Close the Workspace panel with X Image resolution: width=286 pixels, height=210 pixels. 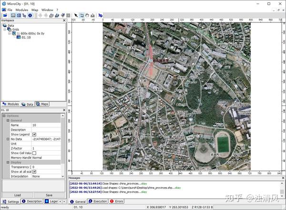point(63,21)
